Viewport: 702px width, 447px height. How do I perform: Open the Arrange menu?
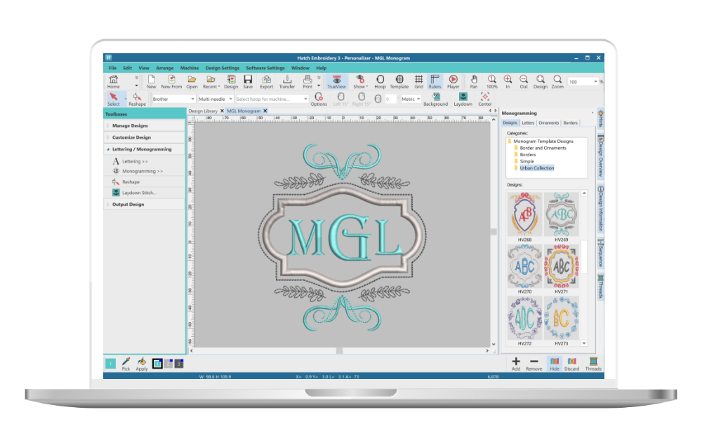click(x=164, y=68)
